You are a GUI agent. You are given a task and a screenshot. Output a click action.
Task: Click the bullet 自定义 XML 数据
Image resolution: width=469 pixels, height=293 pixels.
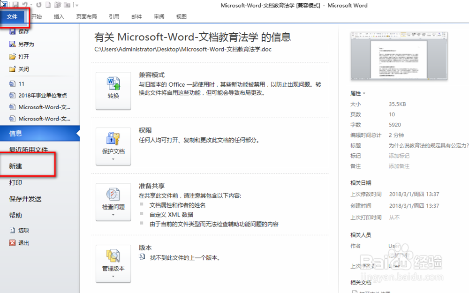click(171, 215)
